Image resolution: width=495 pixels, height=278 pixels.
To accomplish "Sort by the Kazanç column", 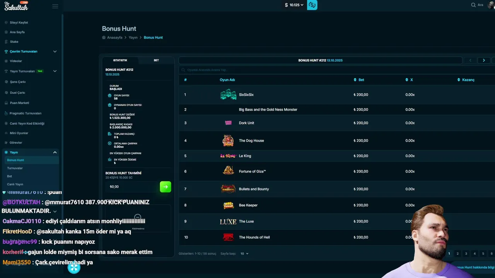I will click(466, 80).
